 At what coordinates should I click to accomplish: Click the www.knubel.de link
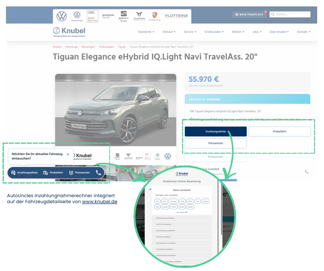(x=99, y=201)
